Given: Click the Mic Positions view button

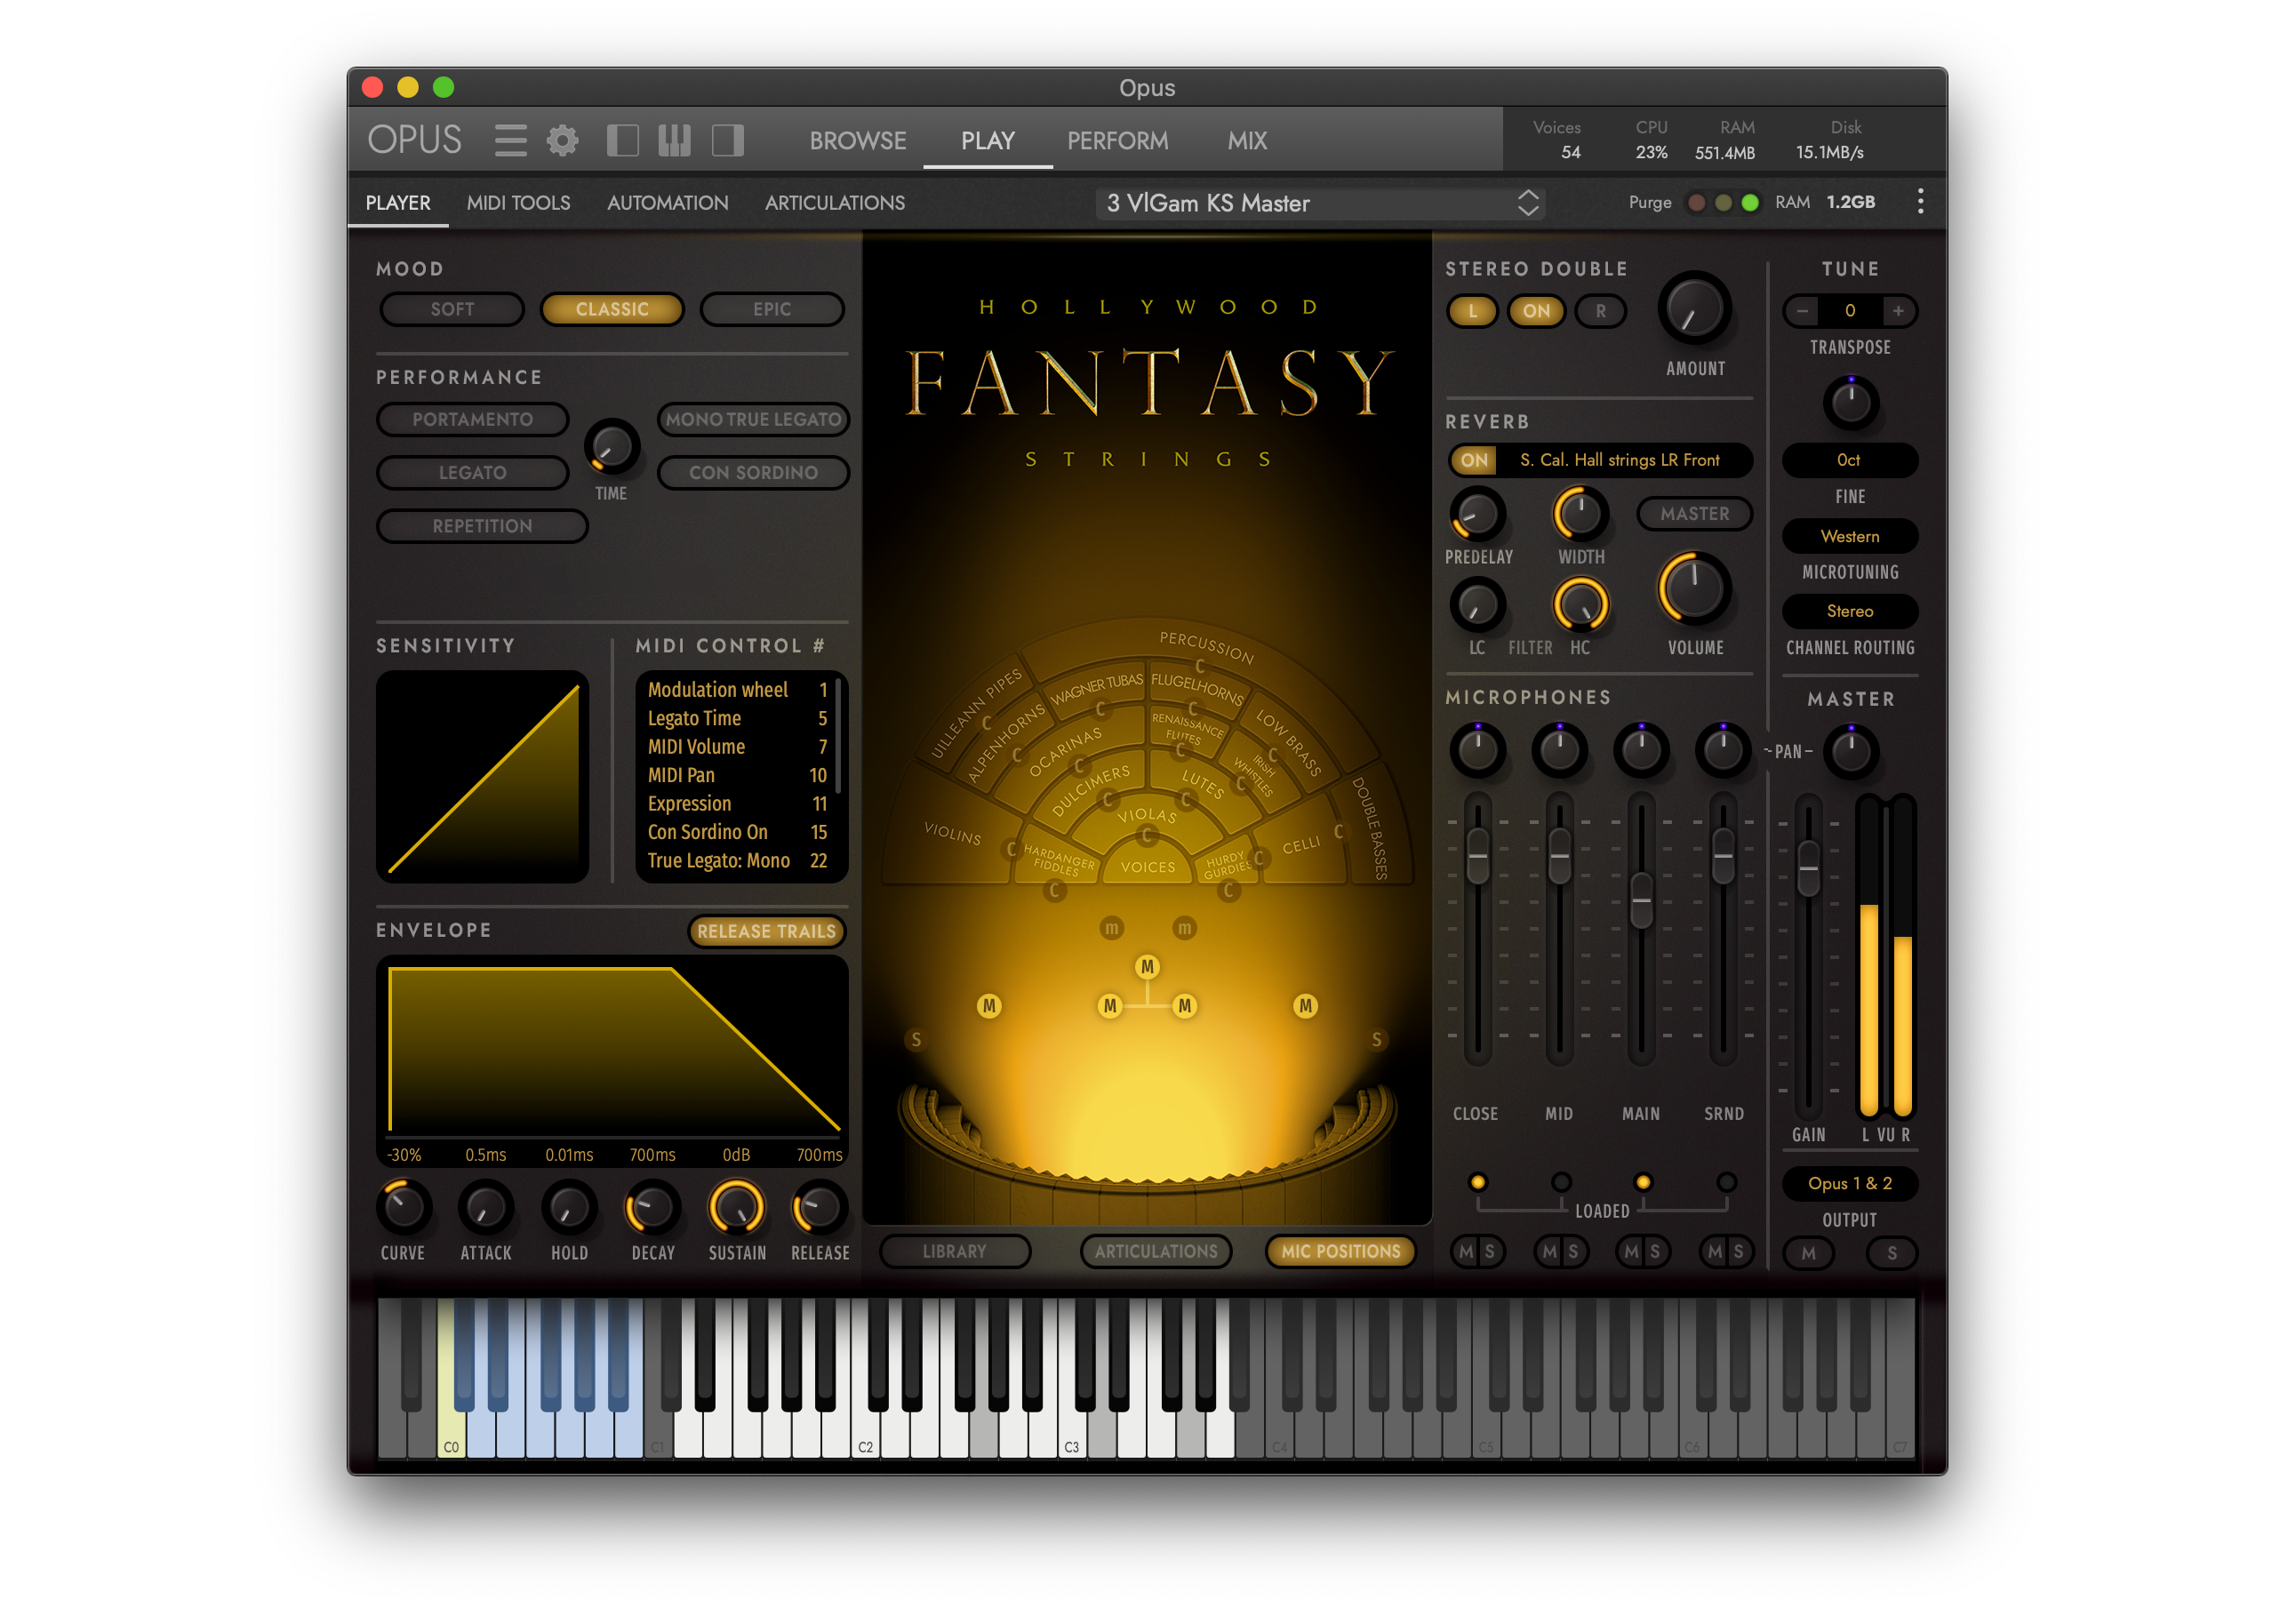Looking at the screenshot, I should (x=1340, y=1251).
